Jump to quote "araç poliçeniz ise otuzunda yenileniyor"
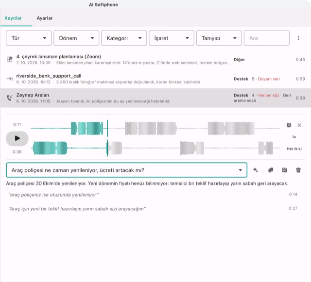This screenshot has width=311, height=282. point(53,195)
